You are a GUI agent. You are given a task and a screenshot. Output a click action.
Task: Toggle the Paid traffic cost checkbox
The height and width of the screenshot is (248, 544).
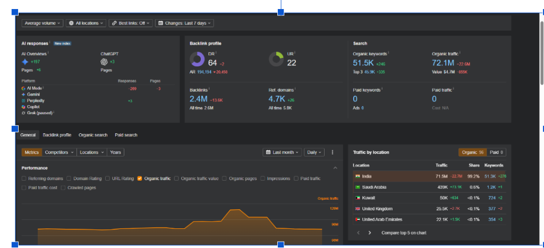[x=24, y=187]
